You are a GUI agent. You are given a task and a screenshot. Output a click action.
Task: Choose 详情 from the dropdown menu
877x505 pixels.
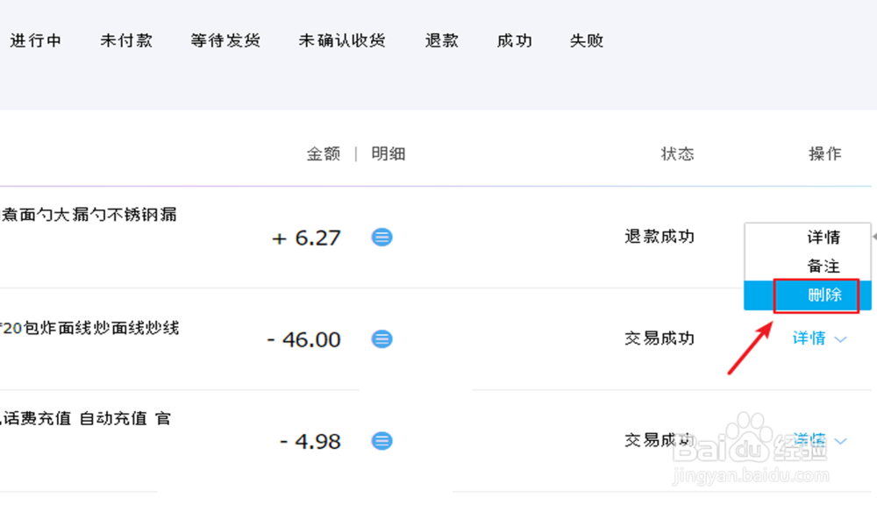tap(824, 238)
